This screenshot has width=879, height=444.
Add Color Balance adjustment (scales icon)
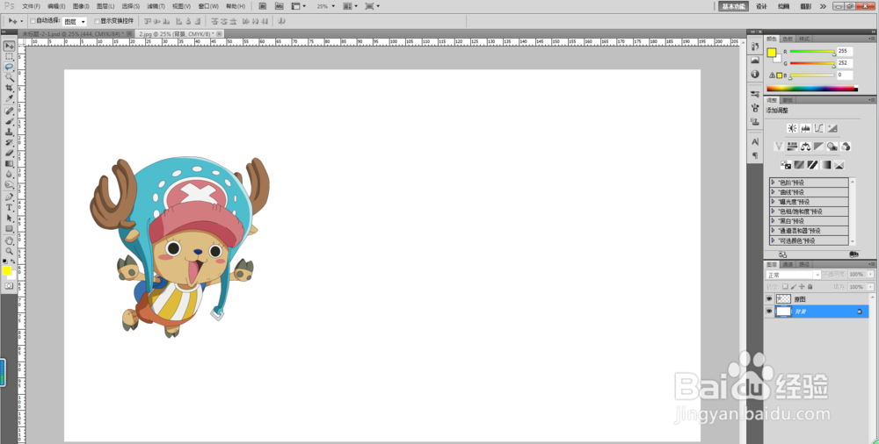tap(805, 147)
